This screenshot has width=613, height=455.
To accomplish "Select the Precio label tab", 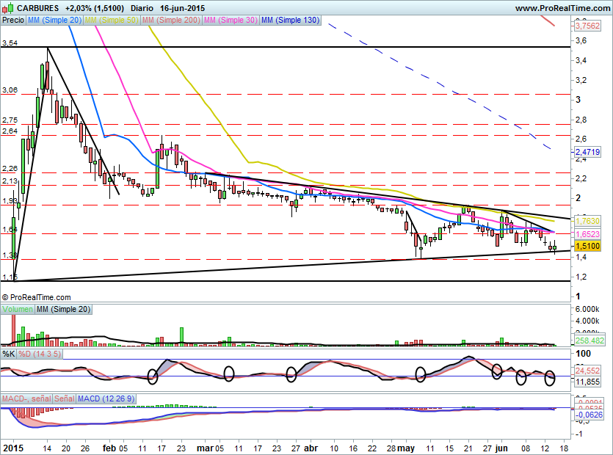I will click(12, 21).
